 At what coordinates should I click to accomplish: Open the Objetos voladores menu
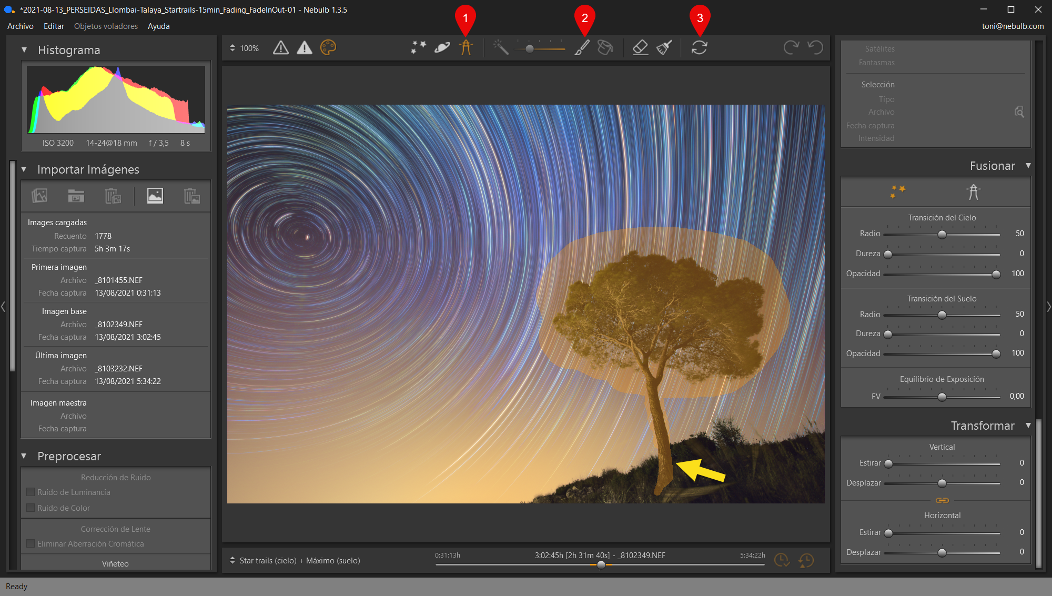coord(106,26)
